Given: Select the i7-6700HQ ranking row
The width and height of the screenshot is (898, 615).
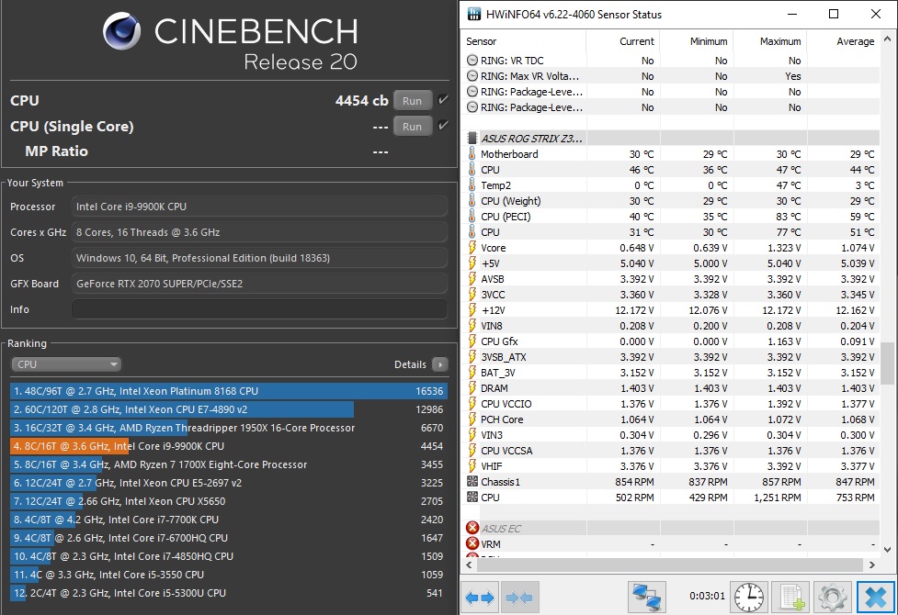Looking at the screenshot, I should click(x=229, y=538).
